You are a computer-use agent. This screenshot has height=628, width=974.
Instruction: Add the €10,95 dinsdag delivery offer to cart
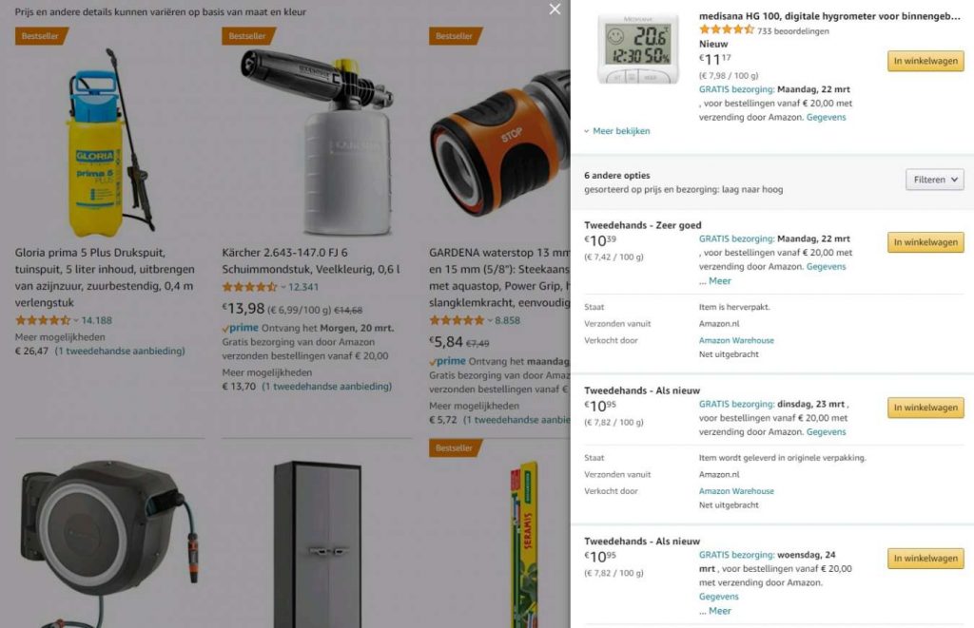coord(925,407)
